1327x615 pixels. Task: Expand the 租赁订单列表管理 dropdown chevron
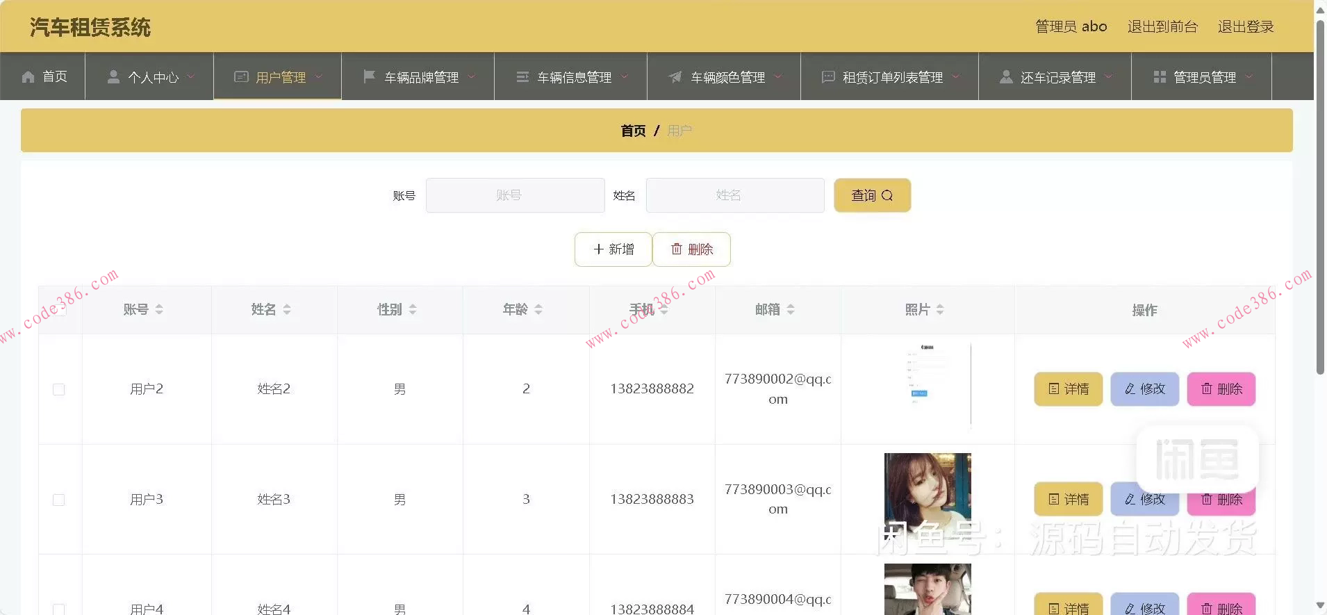[x=955, y=77]
